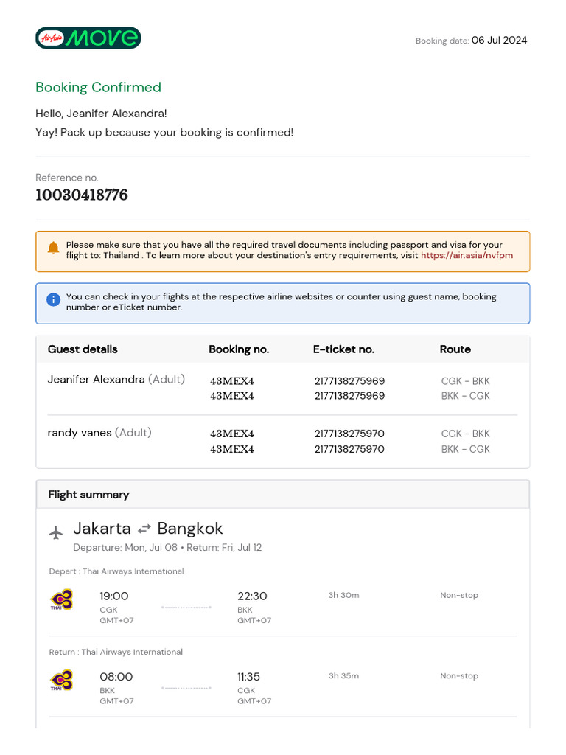This screenshot has width=566, height=755.
Task: Click the booking date 06 Jul 2024
Action: (x=499, y=41)
